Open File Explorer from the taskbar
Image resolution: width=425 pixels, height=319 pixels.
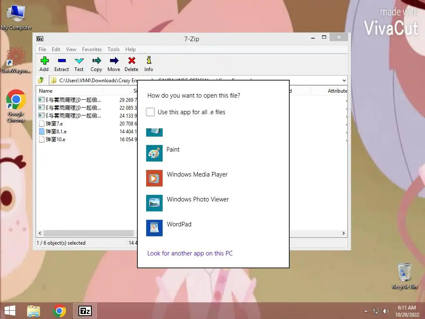pos(34,311)
